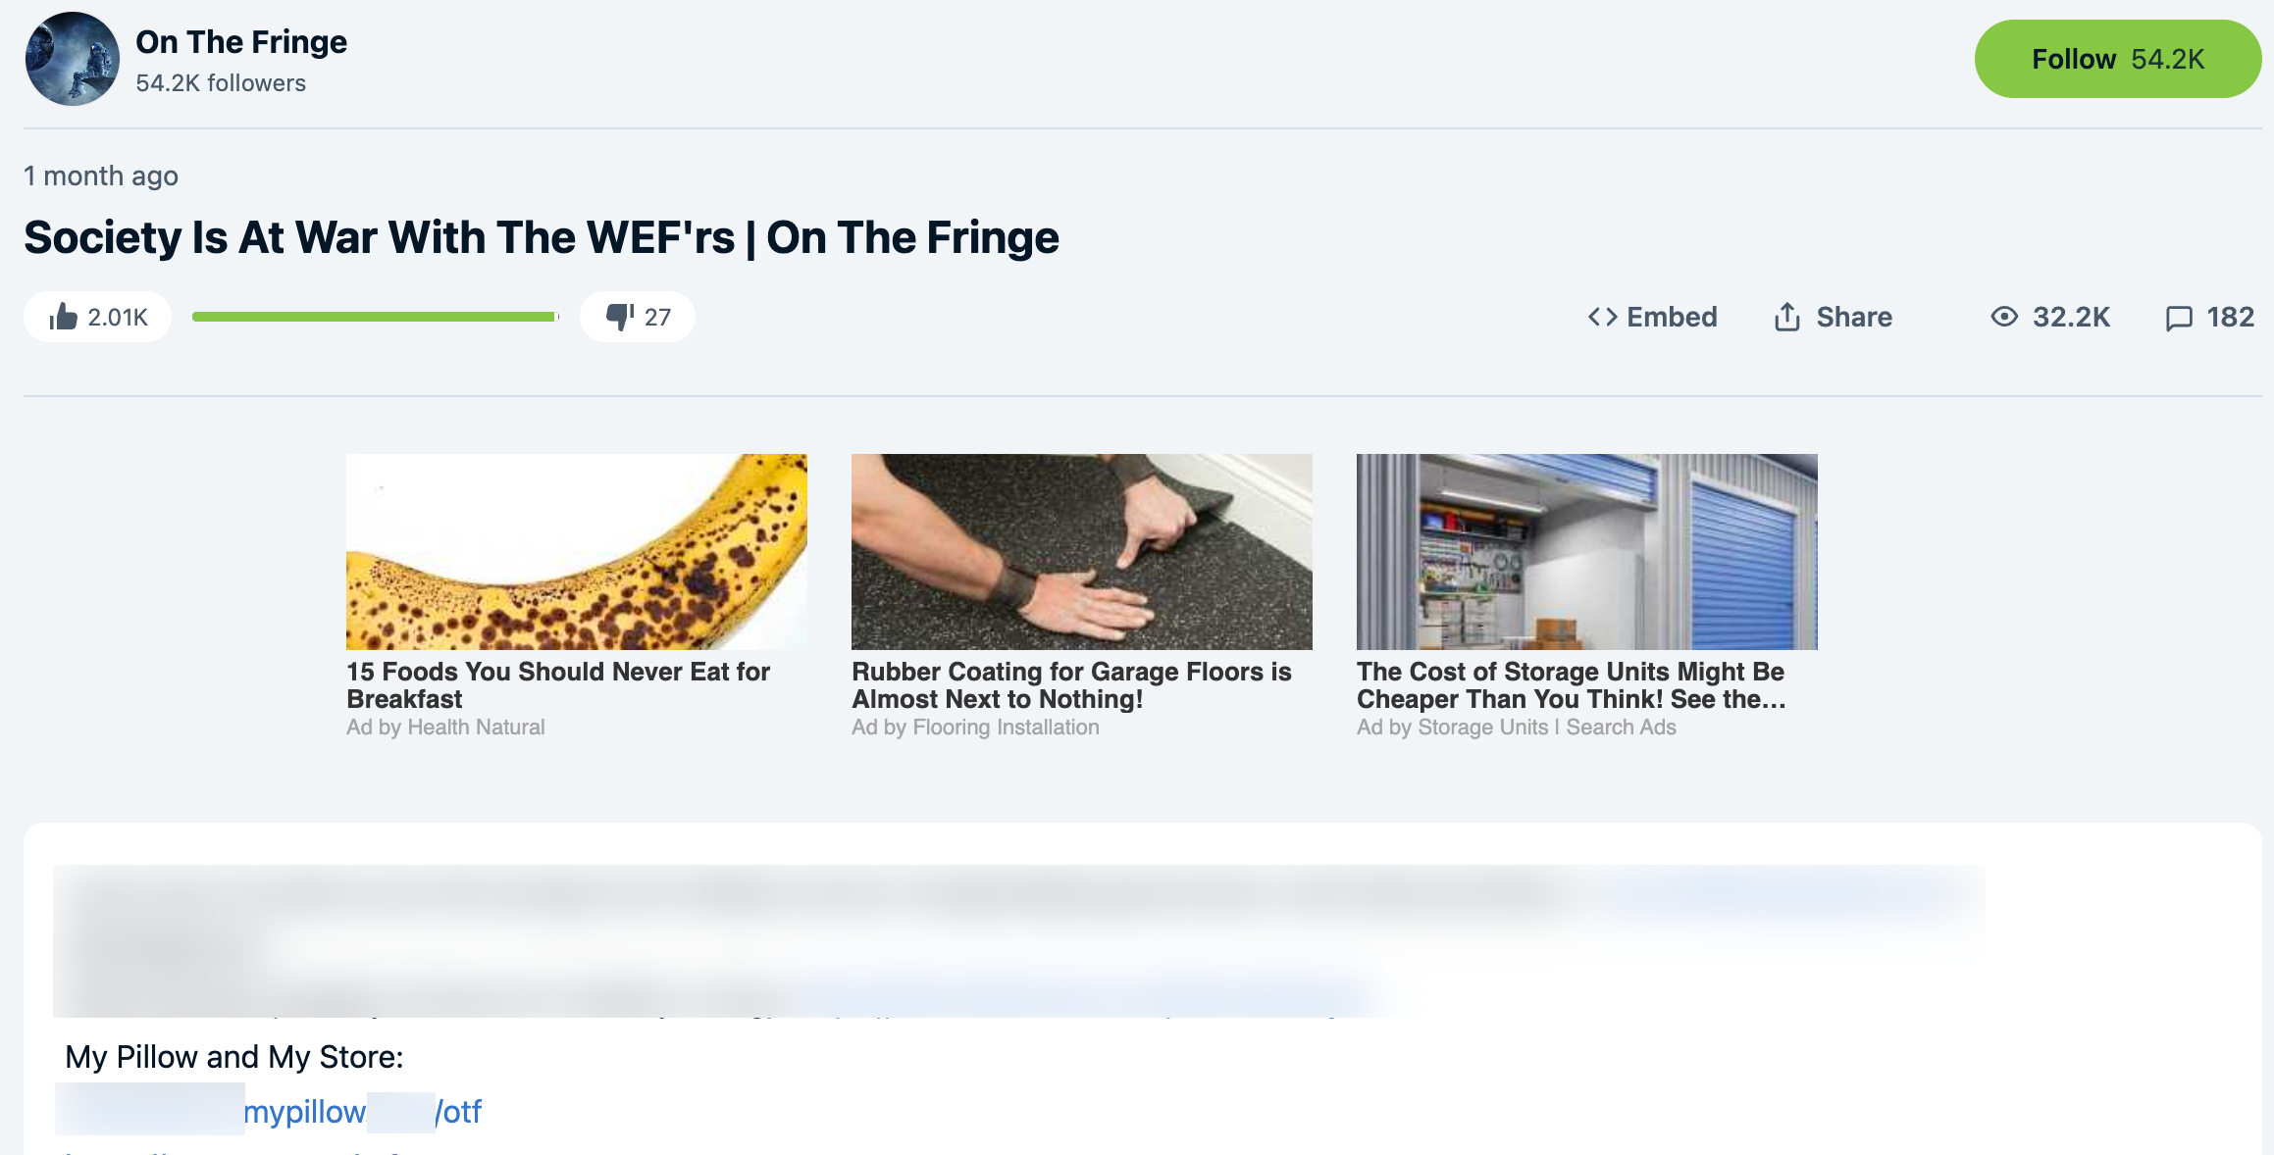Open the On The Fringe channel name
Image resolution: width=2274 pixels, height=1155 pixels.
coord(241,42)
